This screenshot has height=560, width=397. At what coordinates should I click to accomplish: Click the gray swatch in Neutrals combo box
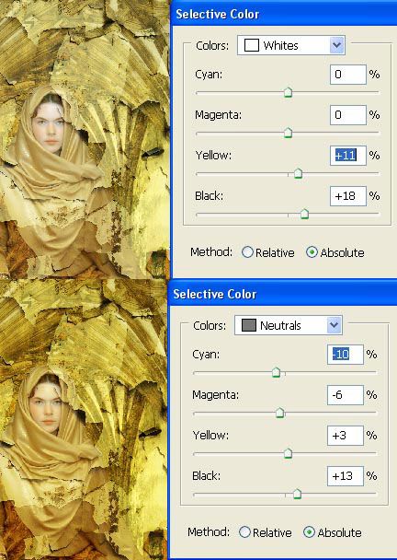click(249, 325)
